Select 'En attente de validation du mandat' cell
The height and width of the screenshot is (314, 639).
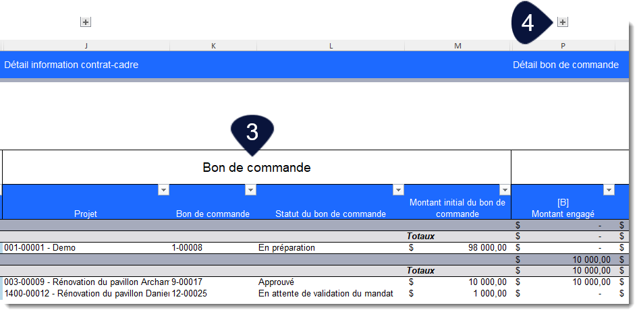pyautogui.click(x=331, y=293)
